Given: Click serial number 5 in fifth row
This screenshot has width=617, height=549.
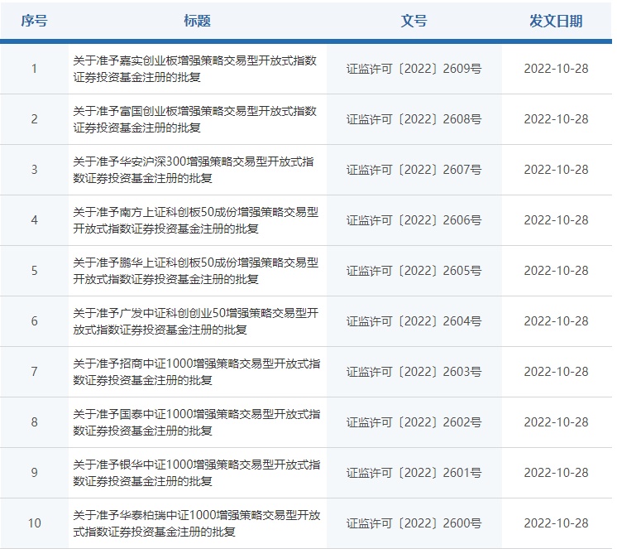Looking at the screenshot, I should point(34,271).
